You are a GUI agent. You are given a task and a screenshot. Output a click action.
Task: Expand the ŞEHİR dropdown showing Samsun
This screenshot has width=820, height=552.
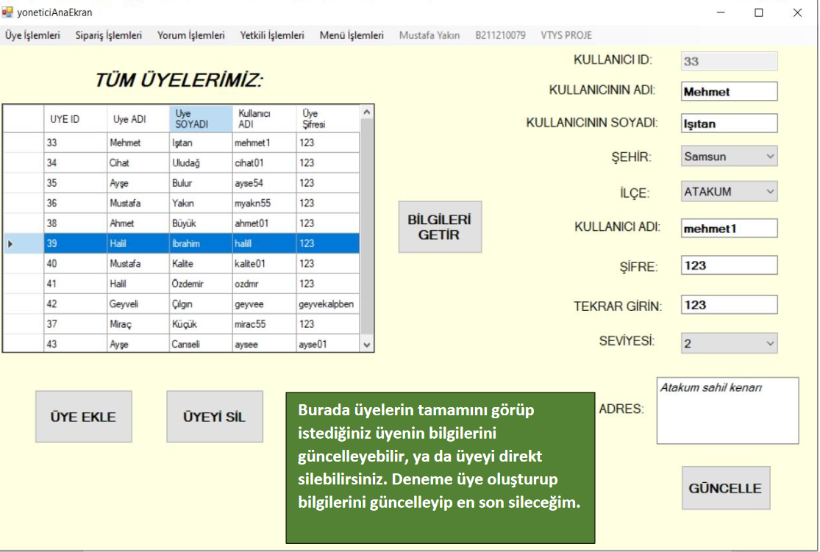tap(729, 157)
